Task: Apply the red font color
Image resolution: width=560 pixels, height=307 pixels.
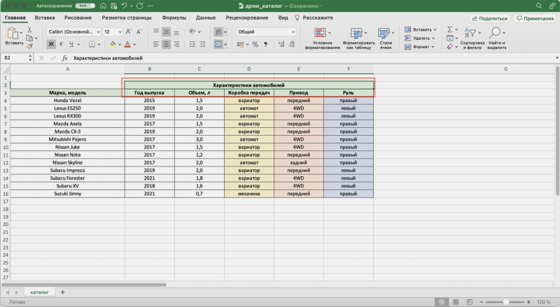Action: click(127, 44)
